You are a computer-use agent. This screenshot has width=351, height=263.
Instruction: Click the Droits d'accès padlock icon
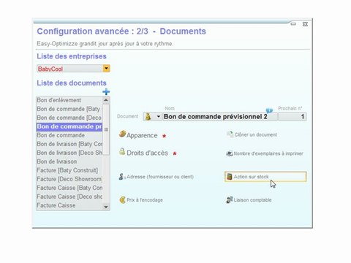tap(122, 152)
